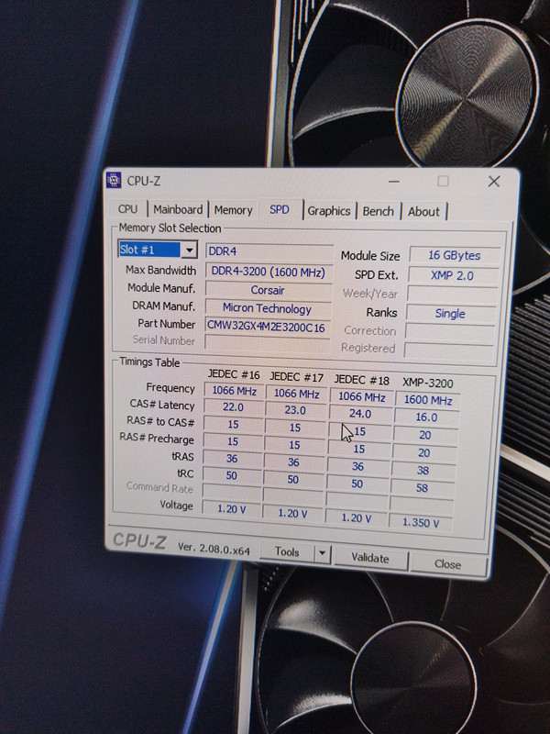Click the JEDEC #17 CAS latency 23.0 cell
The image size is (550, 734).
click(295, 410)
